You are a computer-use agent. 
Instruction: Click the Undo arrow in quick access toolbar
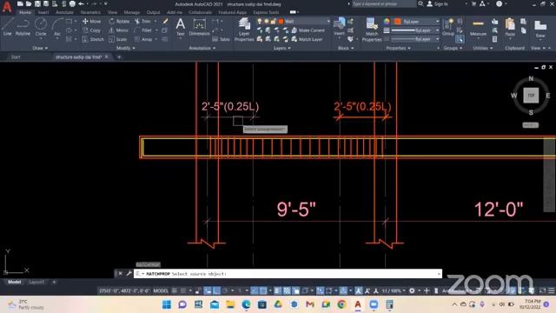point(81,3)
